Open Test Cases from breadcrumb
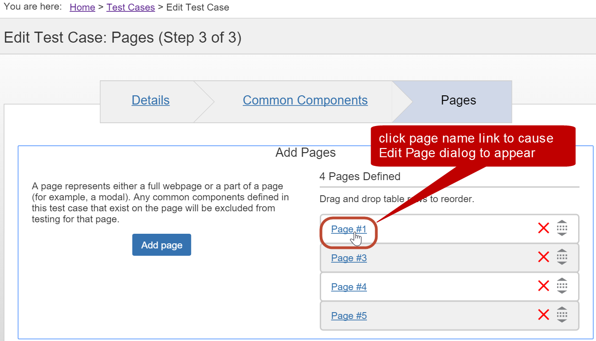The width and height of the screenshot is (596, 341). point(131,7)
